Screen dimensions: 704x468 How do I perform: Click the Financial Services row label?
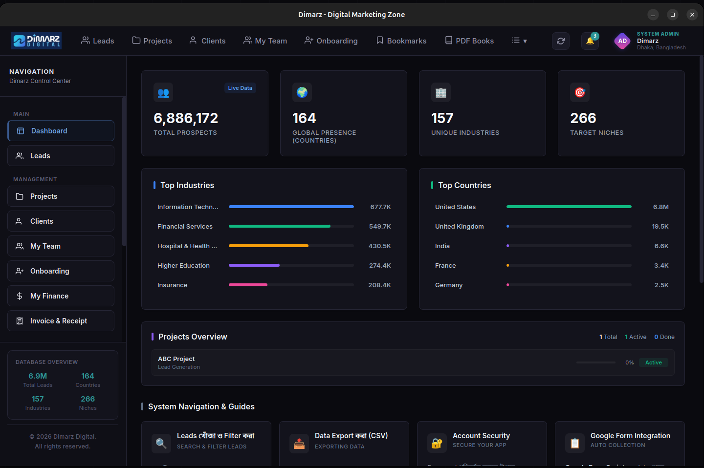pos(185,226)
